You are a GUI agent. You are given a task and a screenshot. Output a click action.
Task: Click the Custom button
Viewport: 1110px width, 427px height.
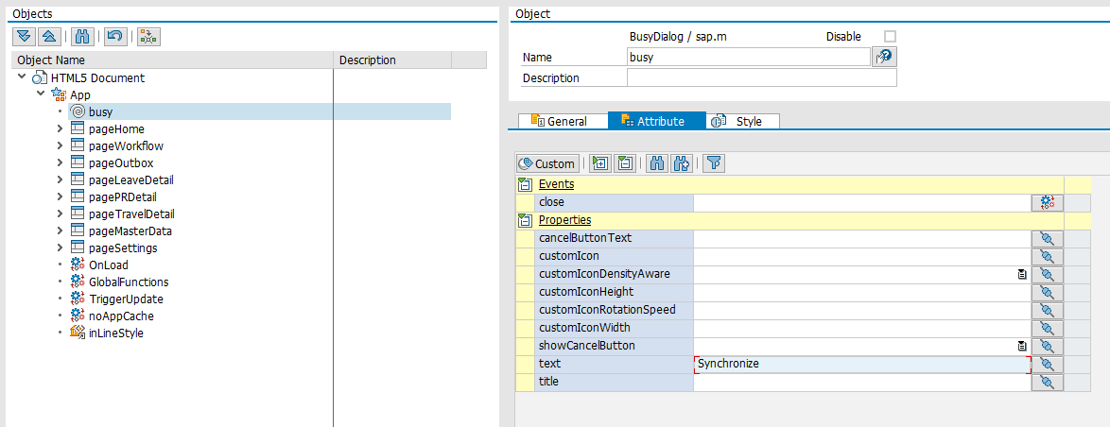point(546,163)
